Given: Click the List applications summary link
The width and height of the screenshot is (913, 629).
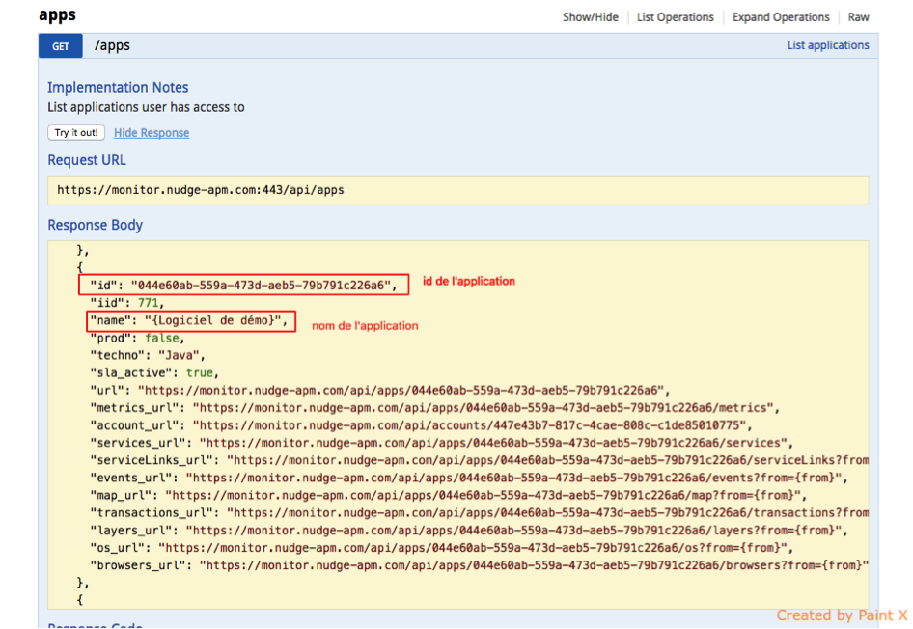Looking at the screenshot, I should point(827,45).
